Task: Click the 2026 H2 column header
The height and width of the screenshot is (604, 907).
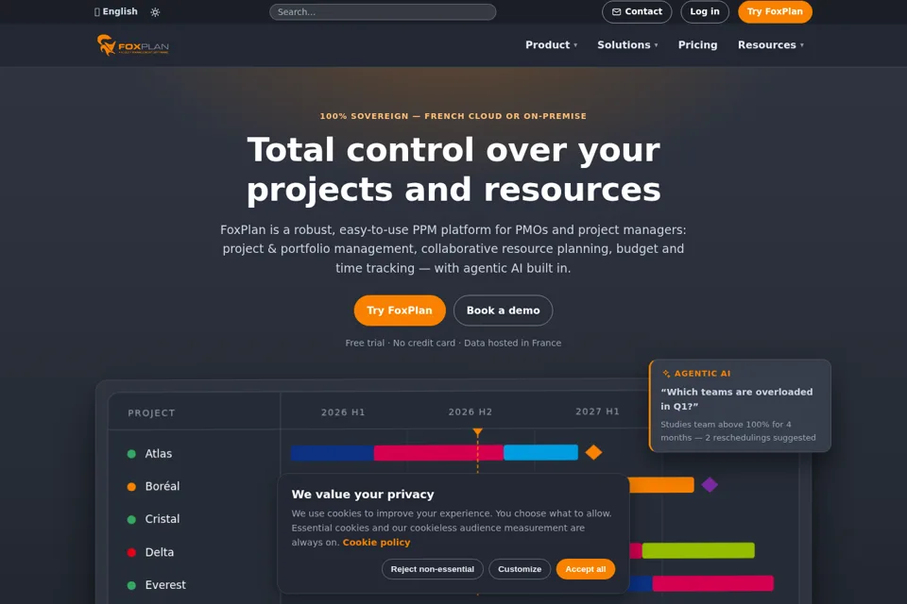Action: click(471, 412)
